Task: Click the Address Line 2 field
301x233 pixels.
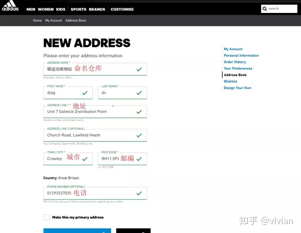Action: (x=95, y=135)
